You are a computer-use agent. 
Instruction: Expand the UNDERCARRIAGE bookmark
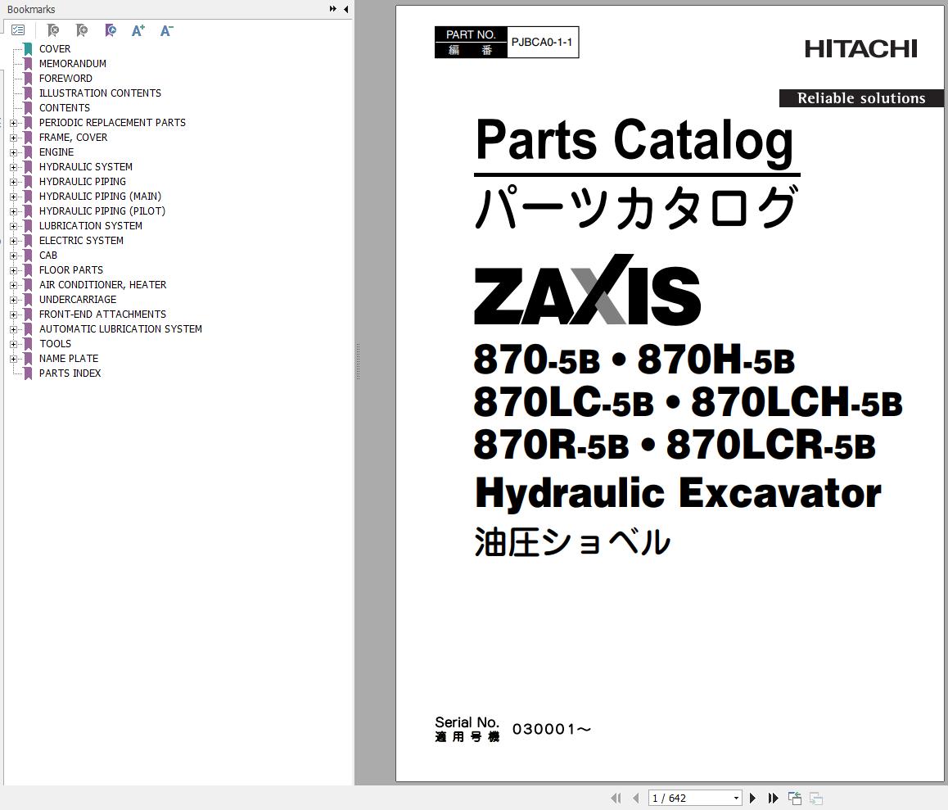(x=13, y=300)
